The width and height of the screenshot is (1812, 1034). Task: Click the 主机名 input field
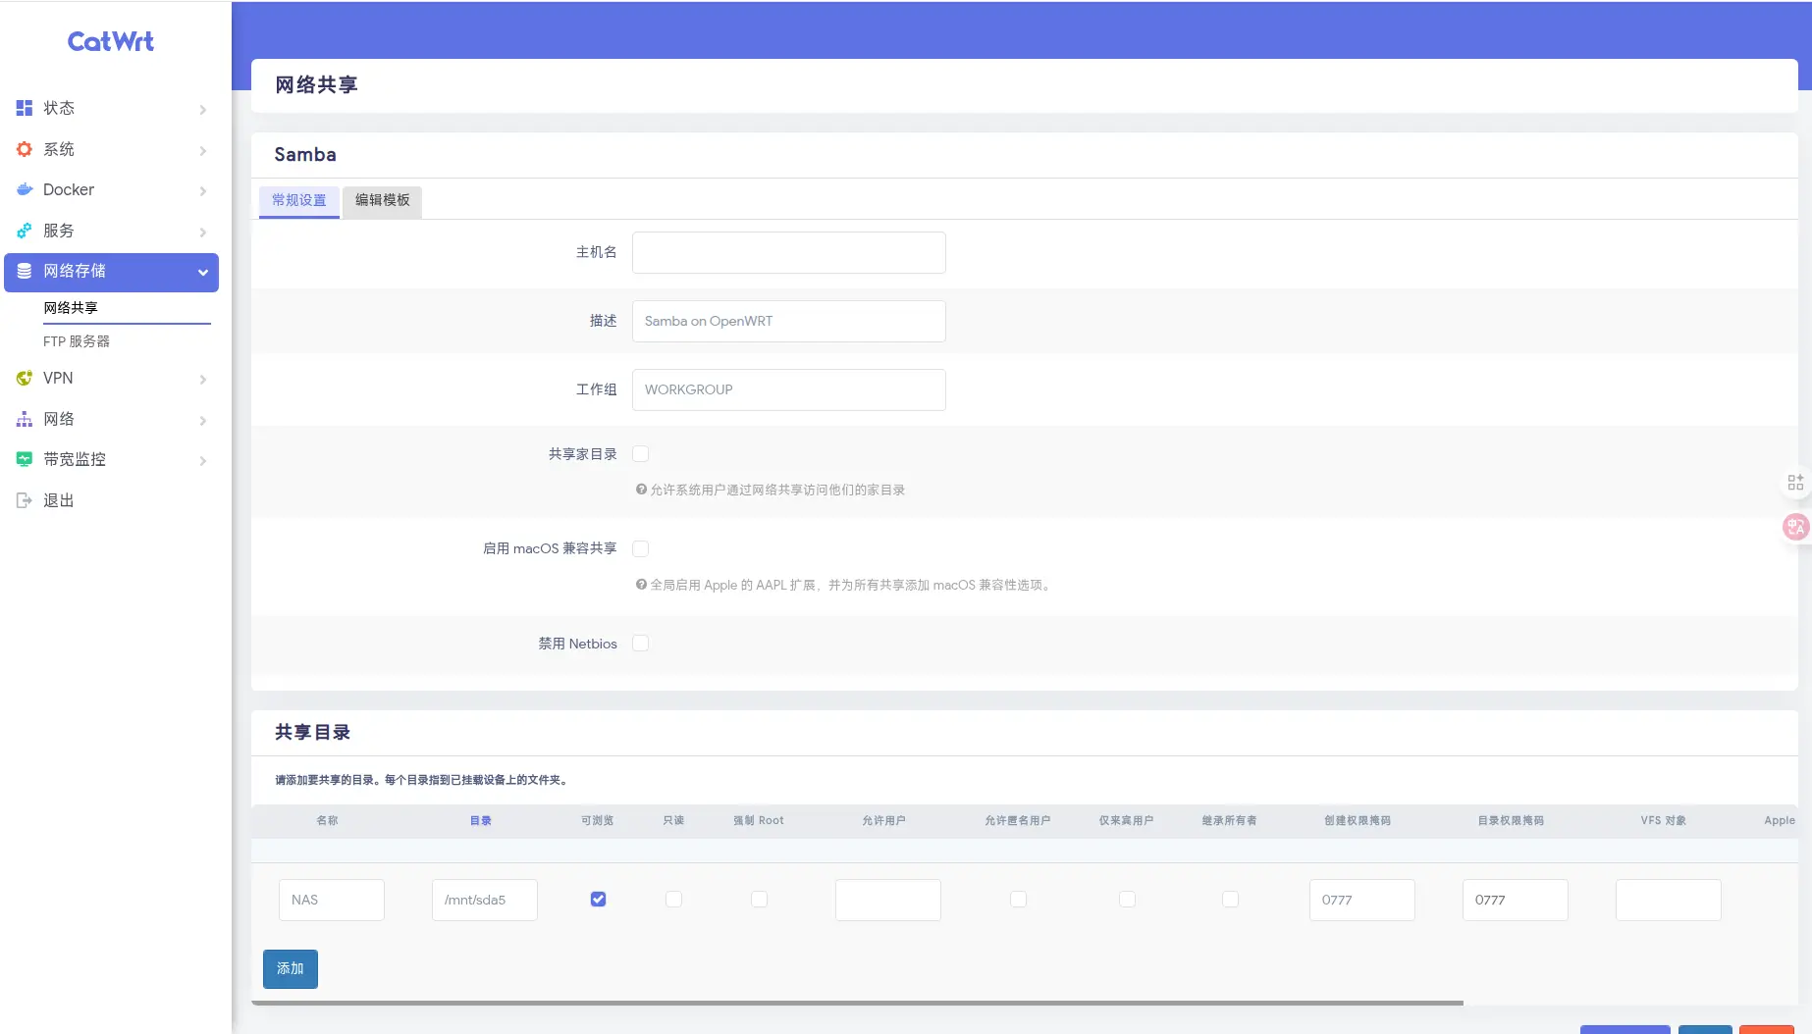click(x=789, y=252)
